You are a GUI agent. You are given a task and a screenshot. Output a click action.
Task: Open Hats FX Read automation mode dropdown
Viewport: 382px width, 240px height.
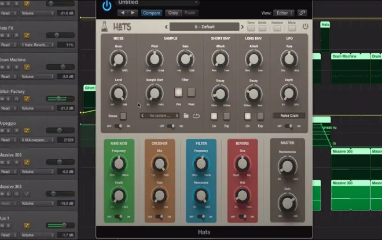coord(8,45)
